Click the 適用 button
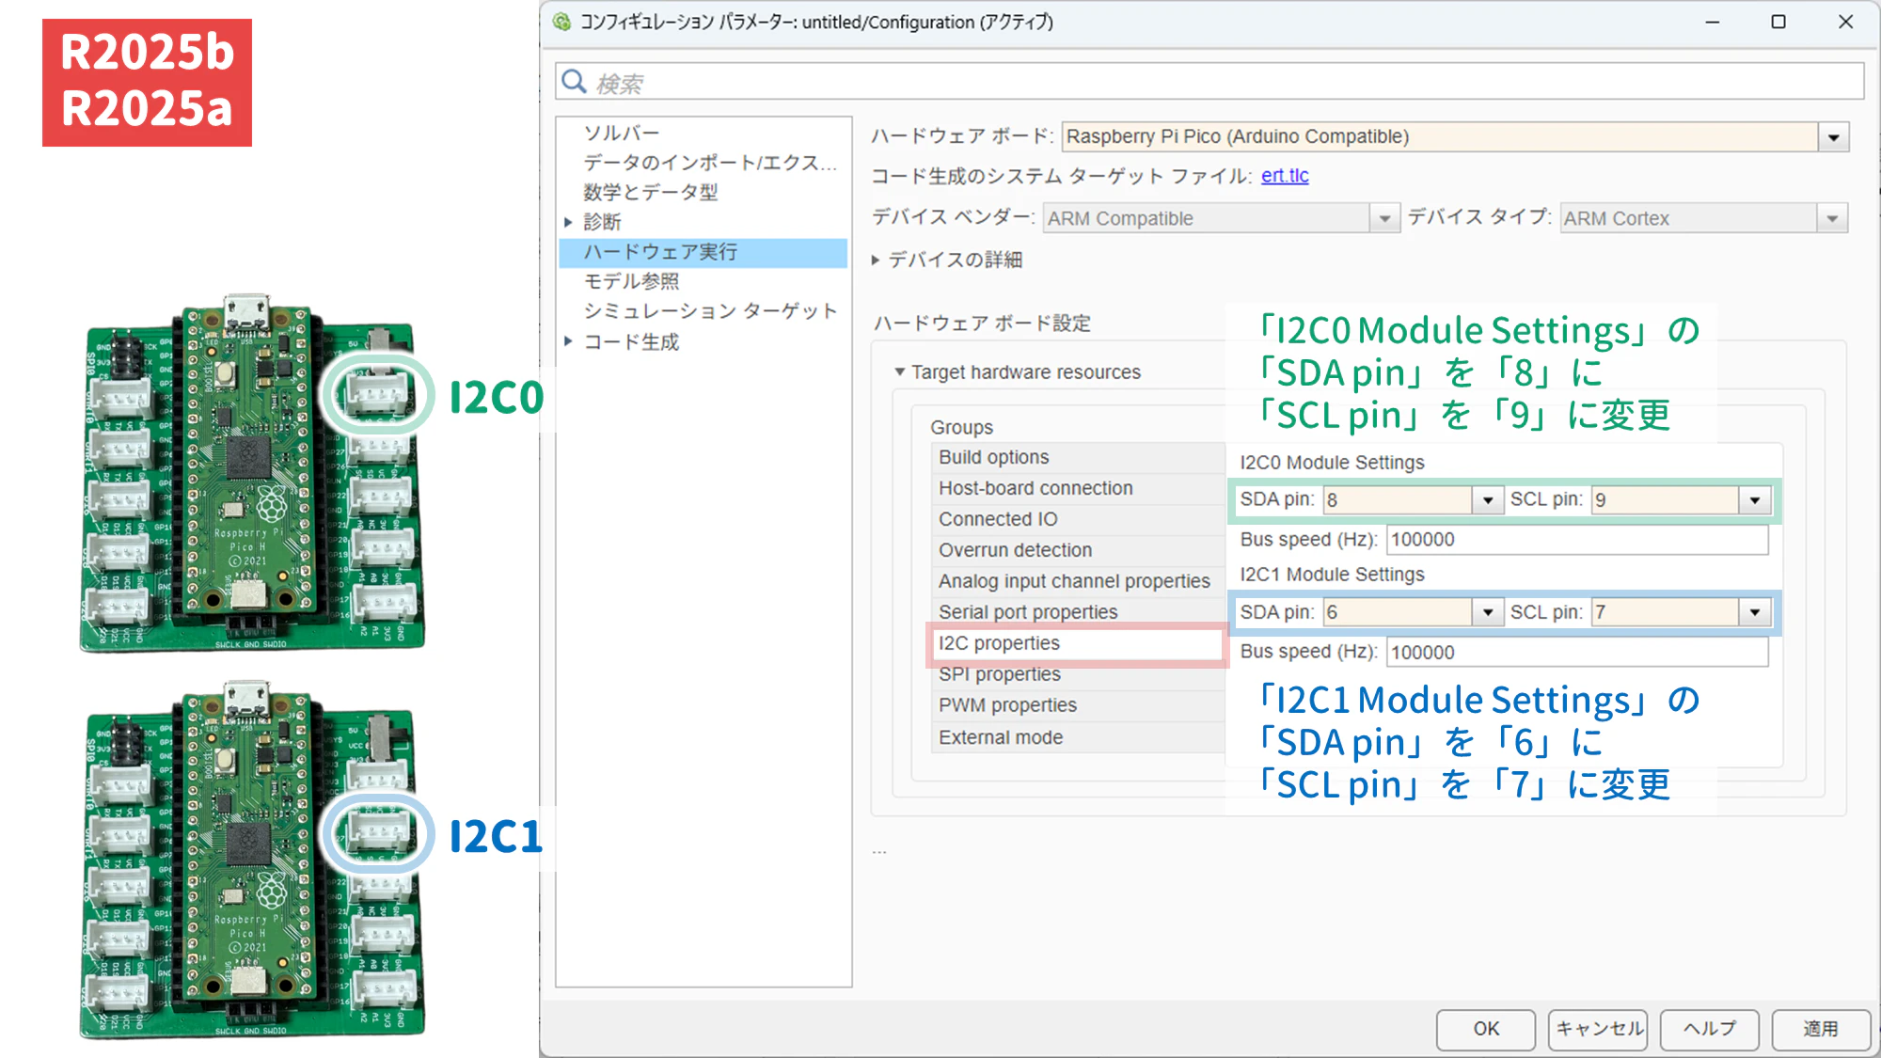Image resolution: width=1881 pixels, height=1058 pixels. pos(1821,1029)
